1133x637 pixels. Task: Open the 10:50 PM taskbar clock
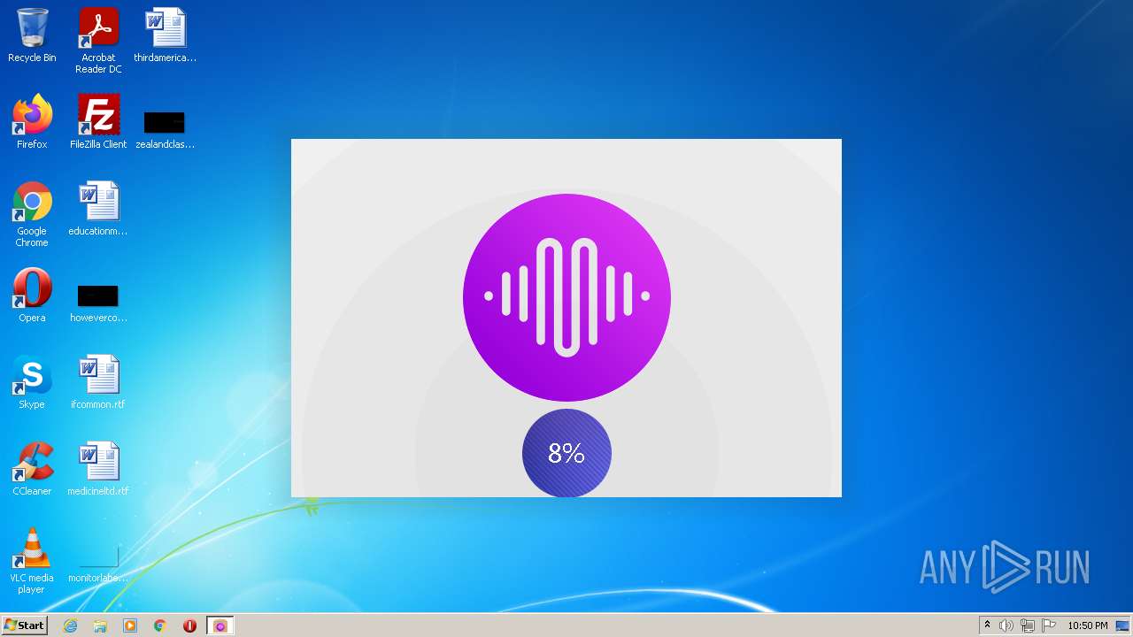click(1087, 625)
